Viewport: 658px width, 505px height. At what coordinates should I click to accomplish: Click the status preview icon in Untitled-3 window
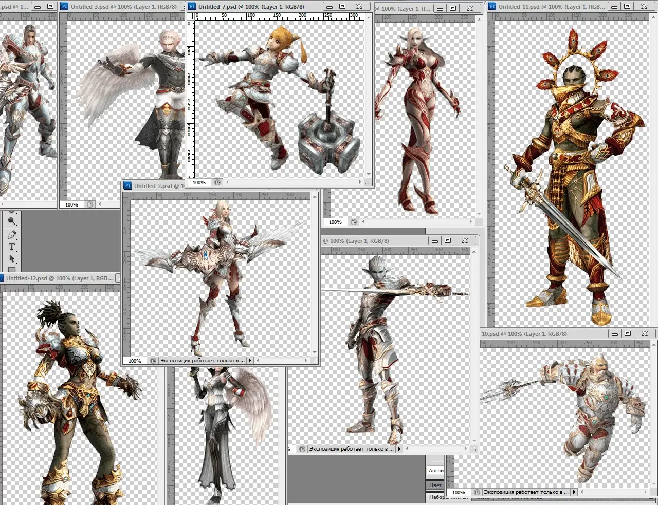[x=90, y=204]
